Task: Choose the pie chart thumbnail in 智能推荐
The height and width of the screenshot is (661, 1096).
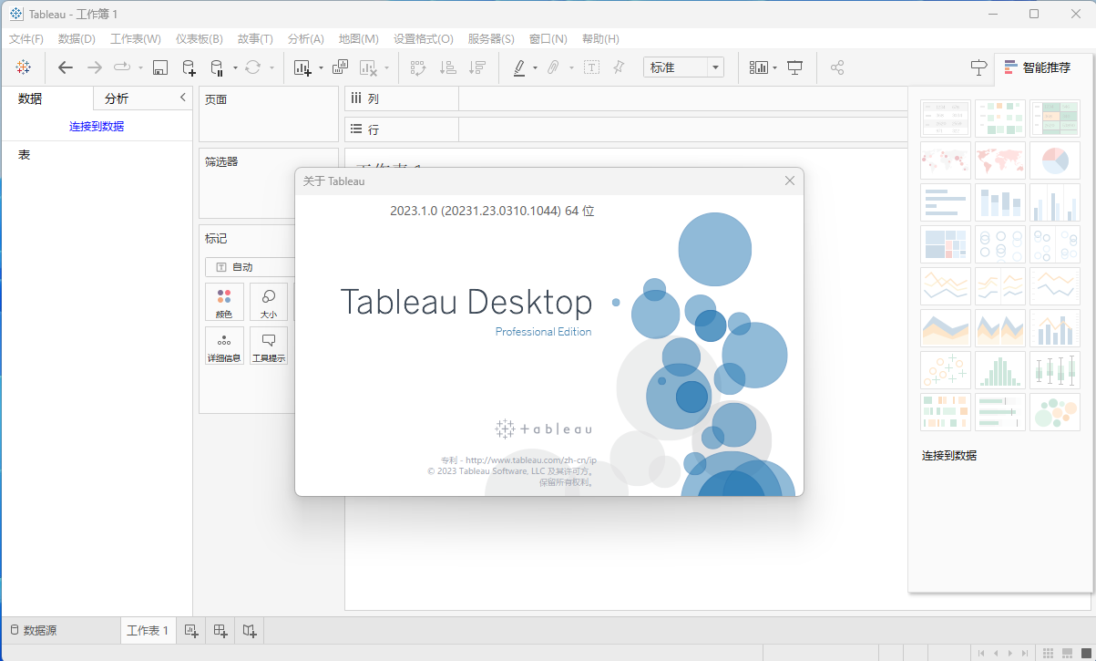Action: tap(1055, 160)
